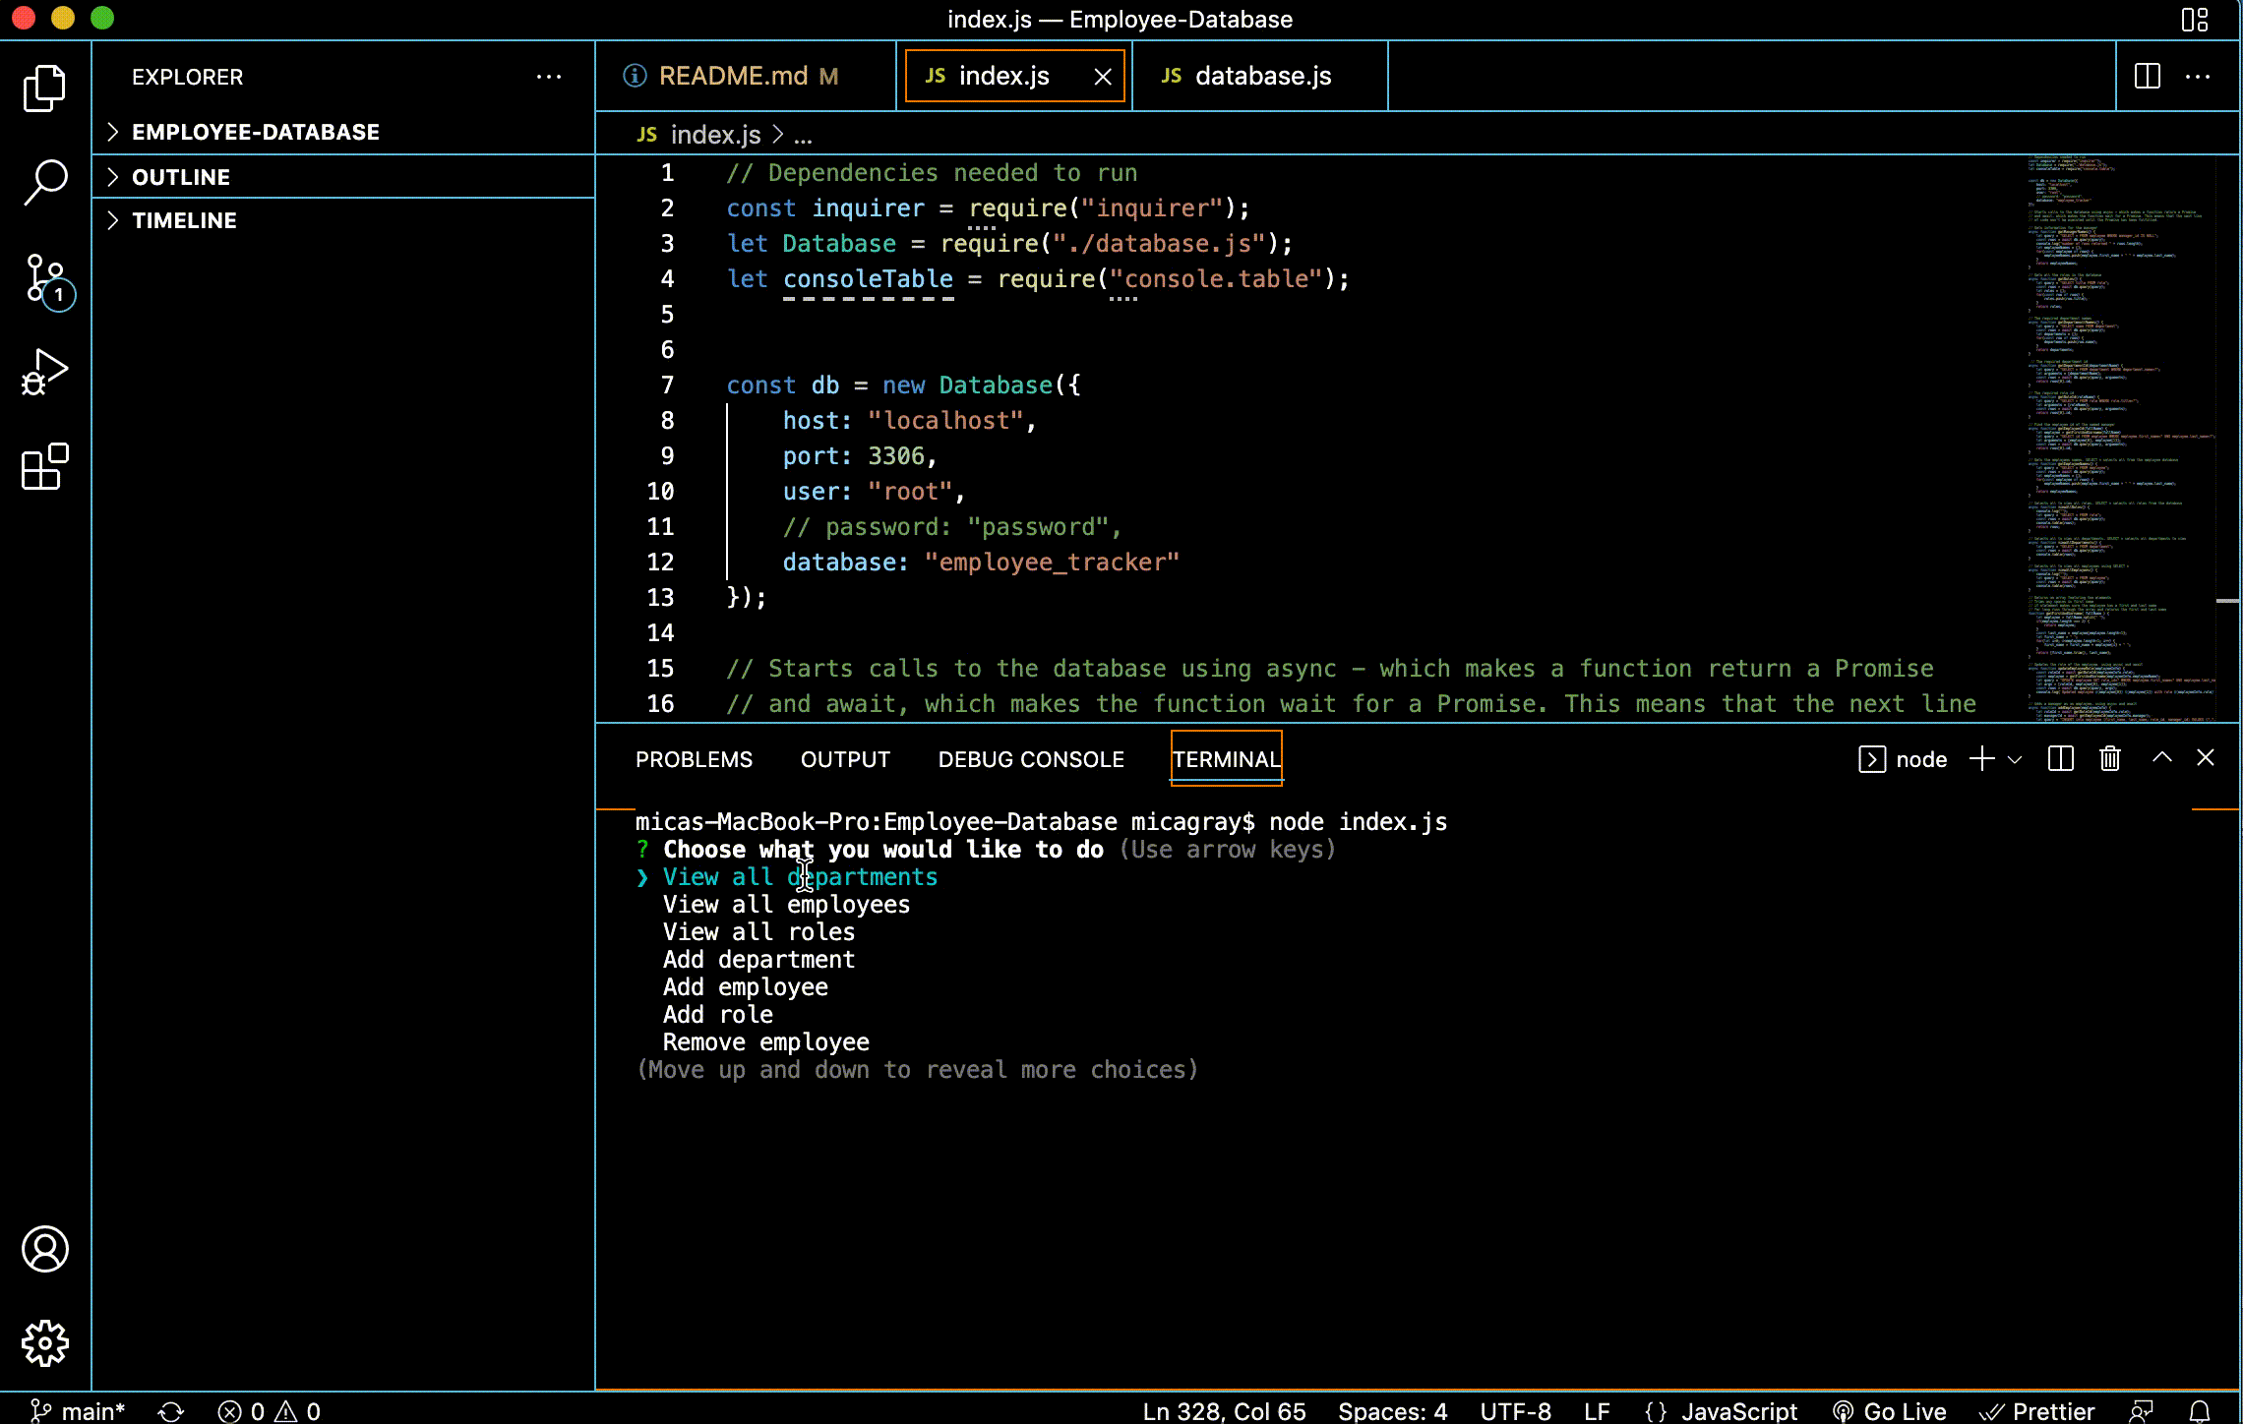Expand the OUTLINE section

[181, 177]
